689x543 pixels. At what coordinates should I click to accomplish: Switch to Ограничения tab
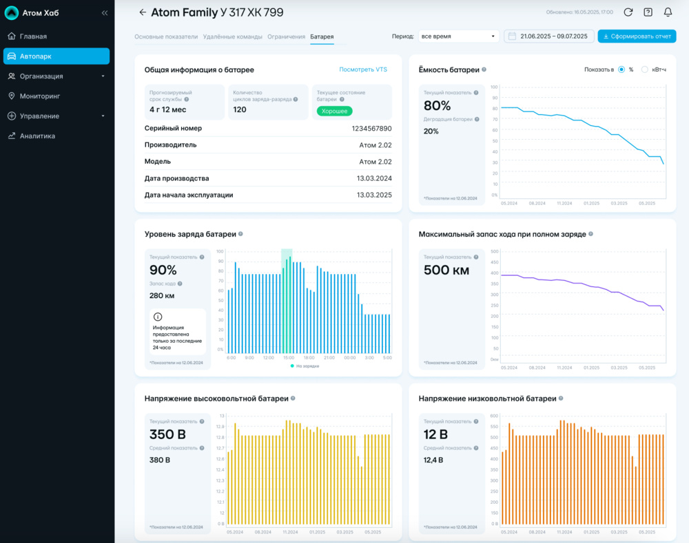pyautogui.click(x=286, y=36)
